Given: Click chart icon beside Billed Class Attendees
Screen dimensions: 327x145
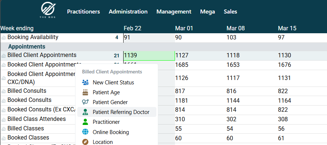Looking at the screenshot, I should click(x=4, y=119).
